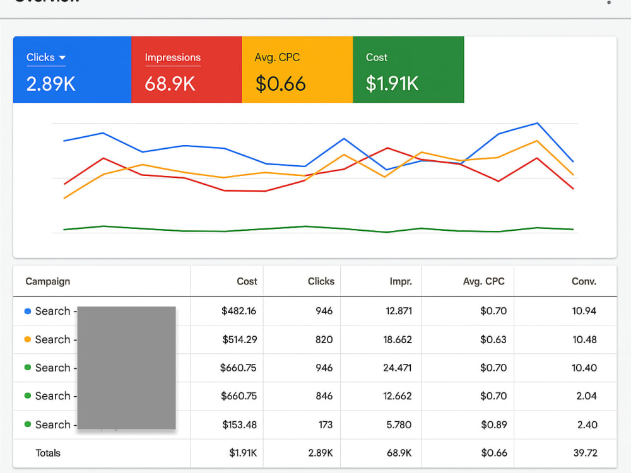Click the 12.871 impressions cell
The width and height of the screenshot is (631, 473).
coord(399,311)
